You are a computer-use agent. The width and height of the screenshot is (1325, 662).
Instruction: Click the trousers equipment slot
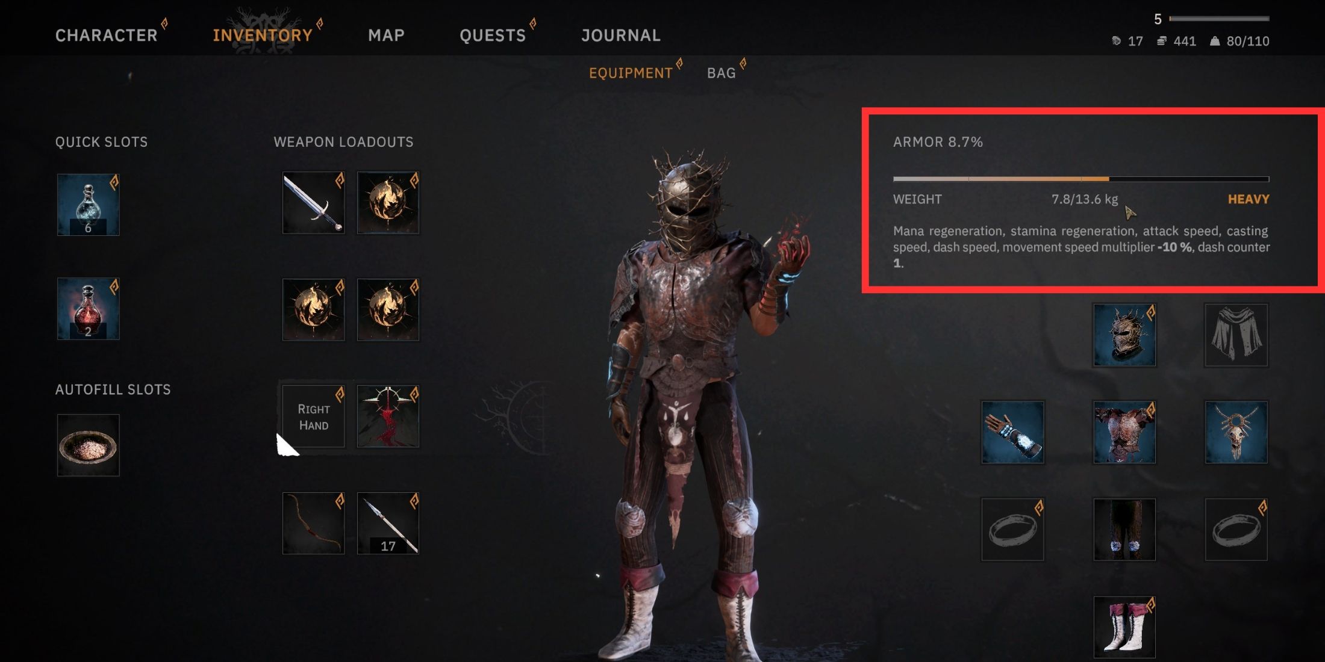1124,530
